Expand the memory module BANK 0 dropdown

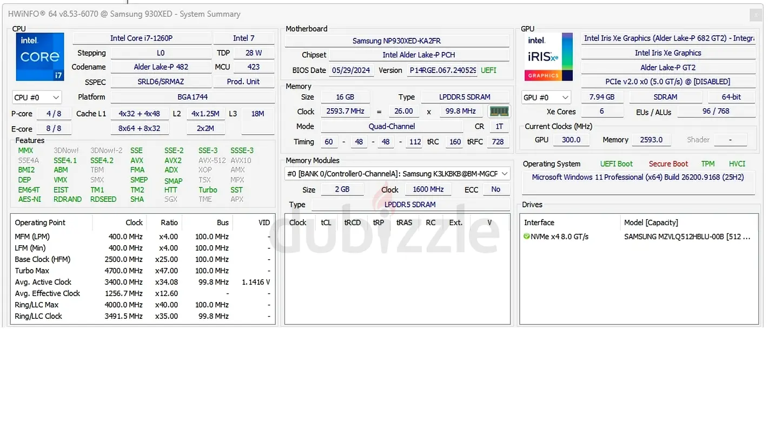[397, 174]
